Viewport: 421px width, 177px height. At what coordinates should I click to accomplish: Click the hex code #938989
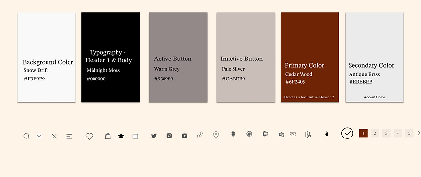point(164,79)
